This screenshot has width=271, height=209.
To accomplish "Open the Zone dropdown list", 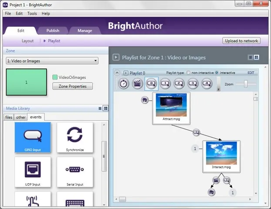I will (52, 61).
